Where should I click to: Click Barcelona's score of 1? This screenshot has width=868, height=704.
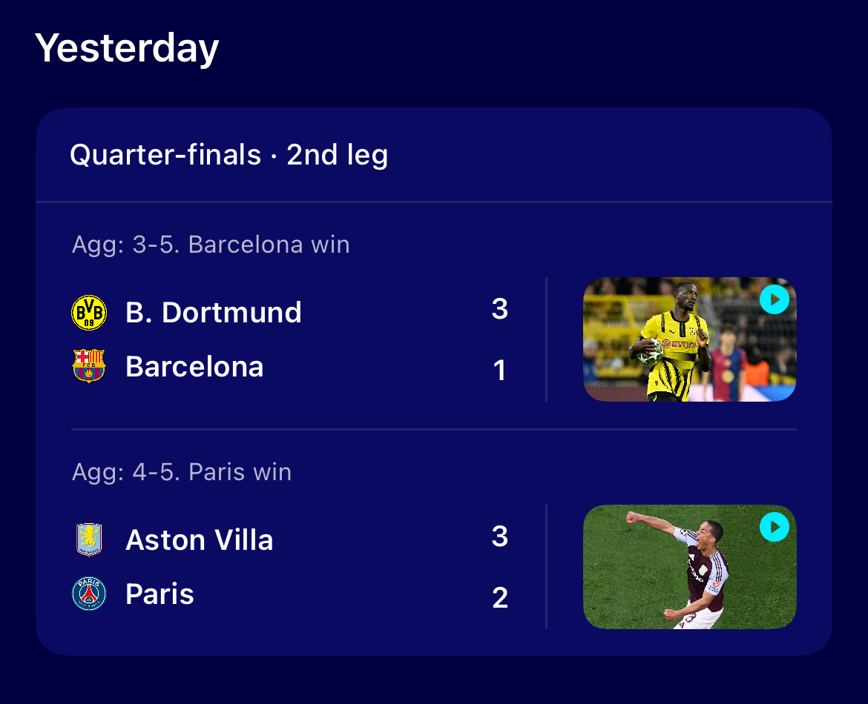point(500,370)
